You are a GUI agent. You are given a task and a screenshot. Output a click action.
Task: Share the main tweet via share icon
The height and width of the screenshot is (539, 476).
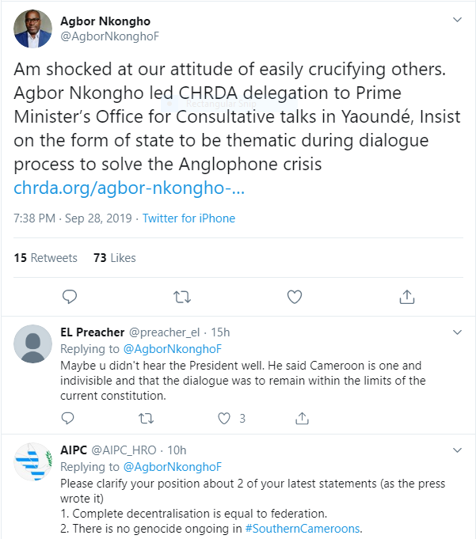pyautogui.click(x=407, y=297)
